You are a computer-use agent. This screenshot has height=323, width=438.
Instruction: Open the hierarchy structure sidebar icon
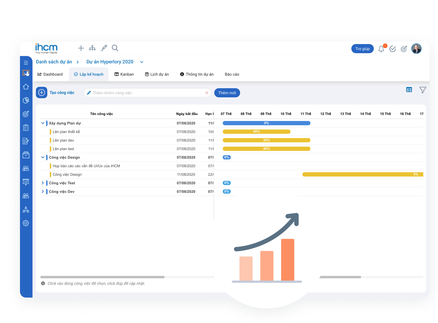tap(26, 209)
